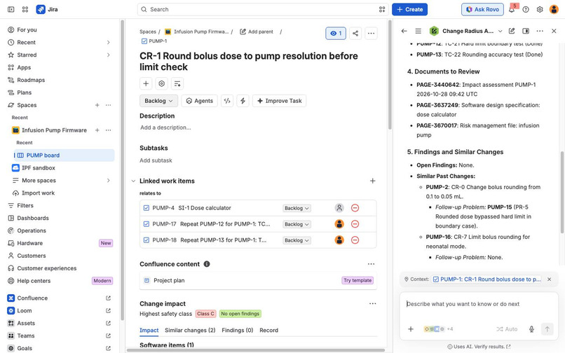The image size is (565, 353).
Task: Click the Agents button
Action: coord(199,101)
